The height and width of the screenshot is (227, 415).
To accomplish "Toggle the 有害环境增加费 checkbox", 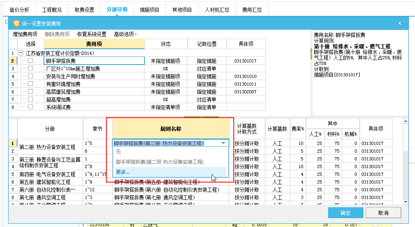I will coord(30,84).
